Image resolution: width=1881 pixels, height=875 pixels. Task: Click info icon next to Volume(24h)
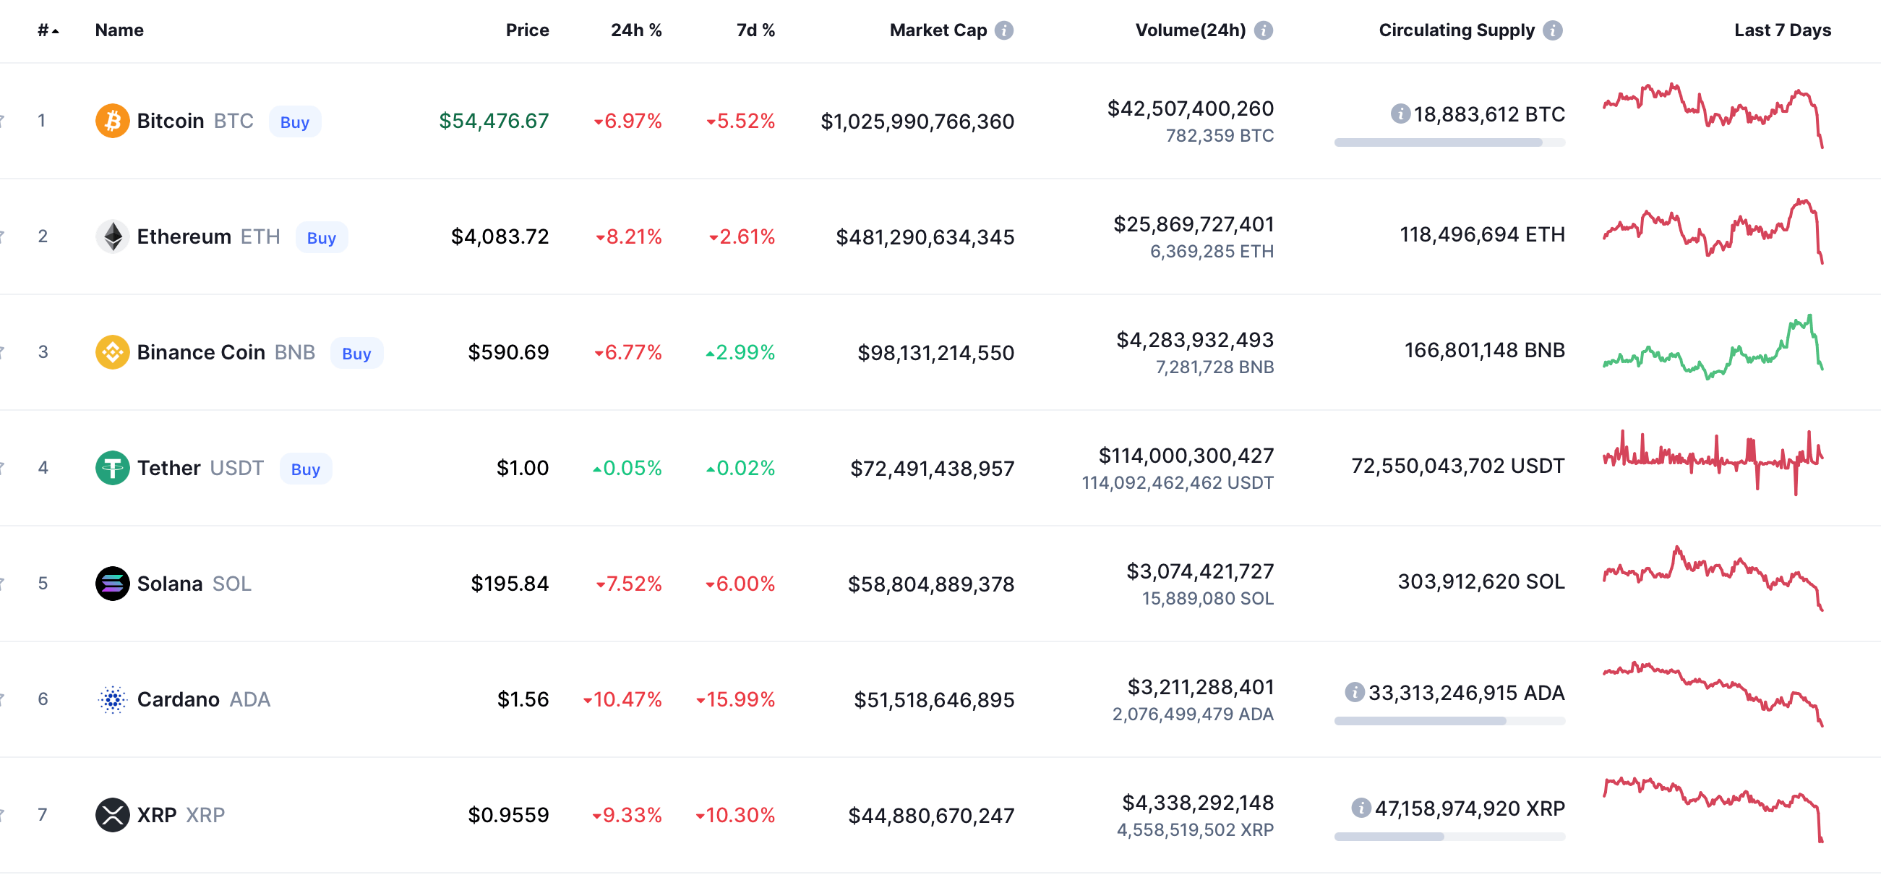[1263, 30]
